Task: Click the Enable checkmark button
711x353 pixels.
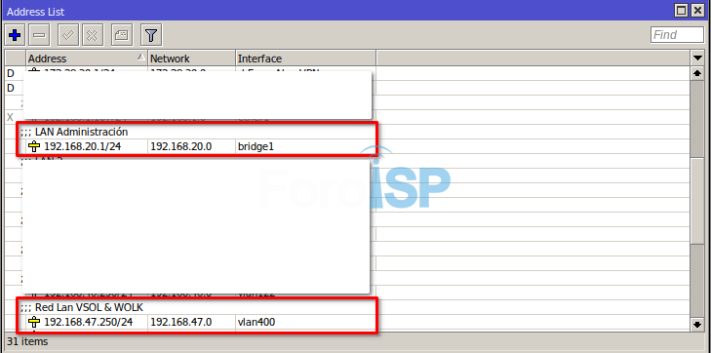Action: point(68,35)
